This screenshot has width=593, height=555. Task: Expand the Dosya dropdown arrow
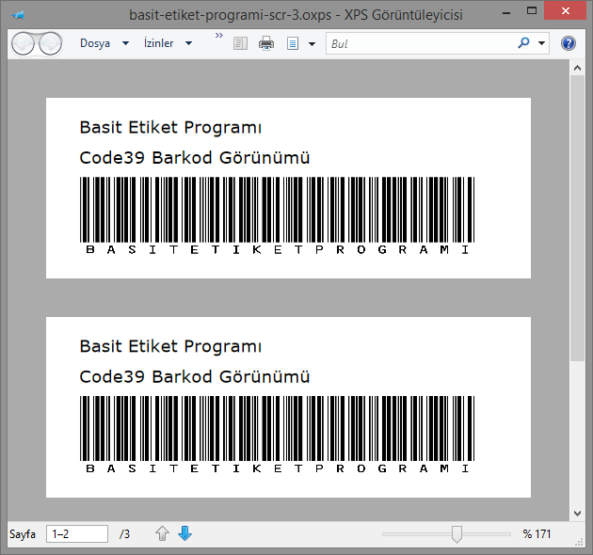[125, 43]
